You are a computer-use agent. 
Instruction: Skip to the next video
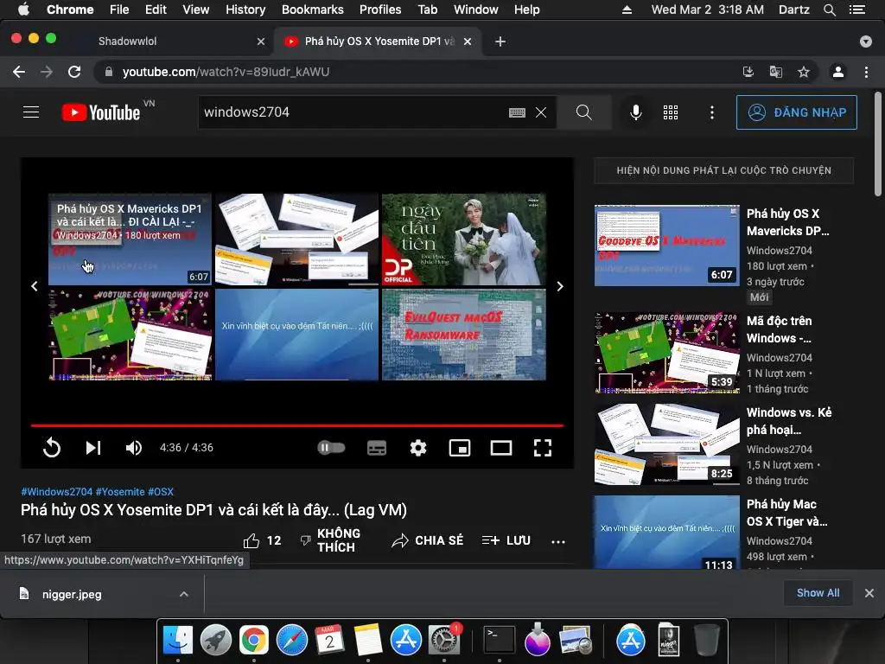pos(93,448)
